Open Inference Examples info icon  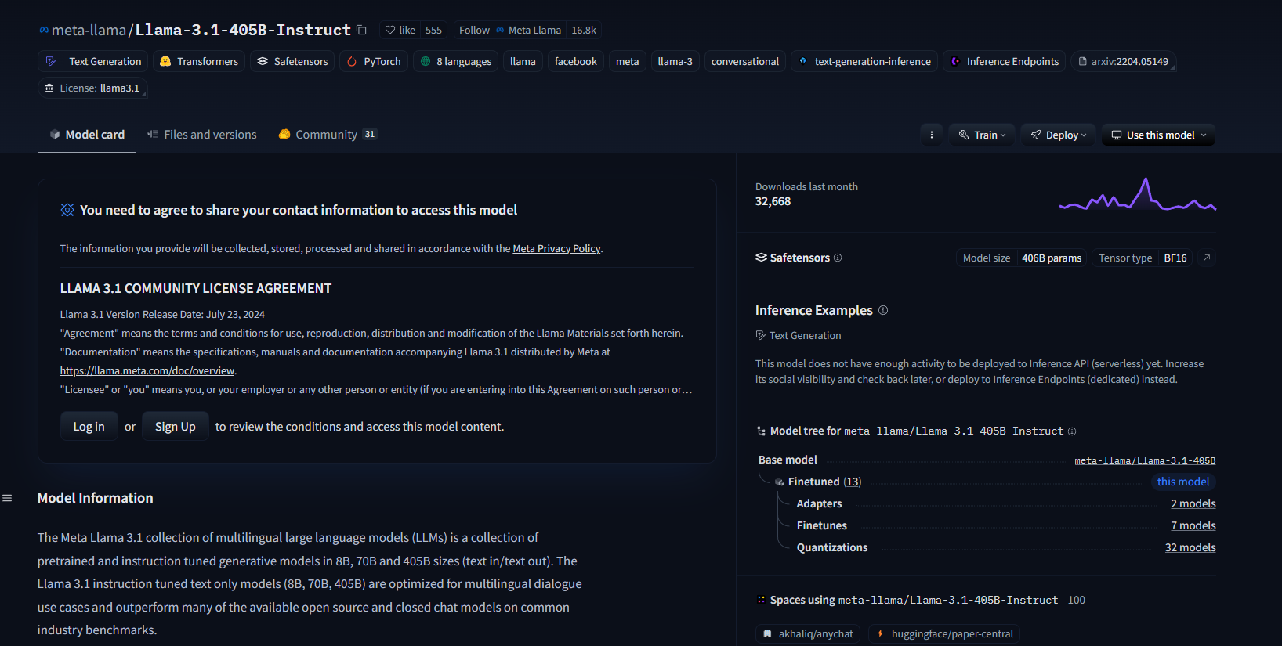tap(883, 310)
